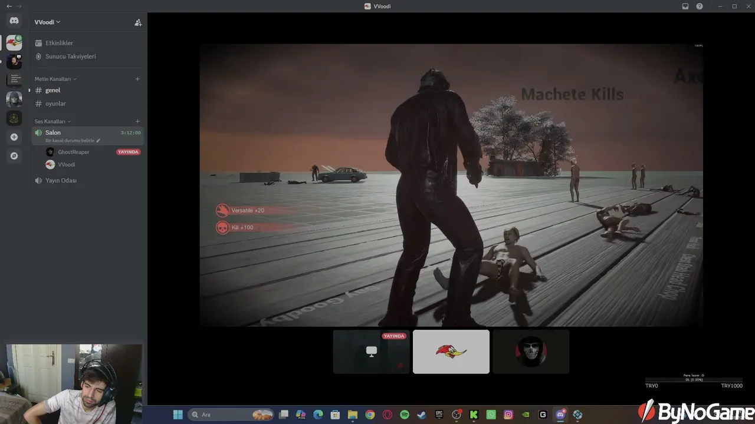Launch Microsoft 365 from the taskbar
The height and width of the screenshot is (424, 755).
[301, 415]
